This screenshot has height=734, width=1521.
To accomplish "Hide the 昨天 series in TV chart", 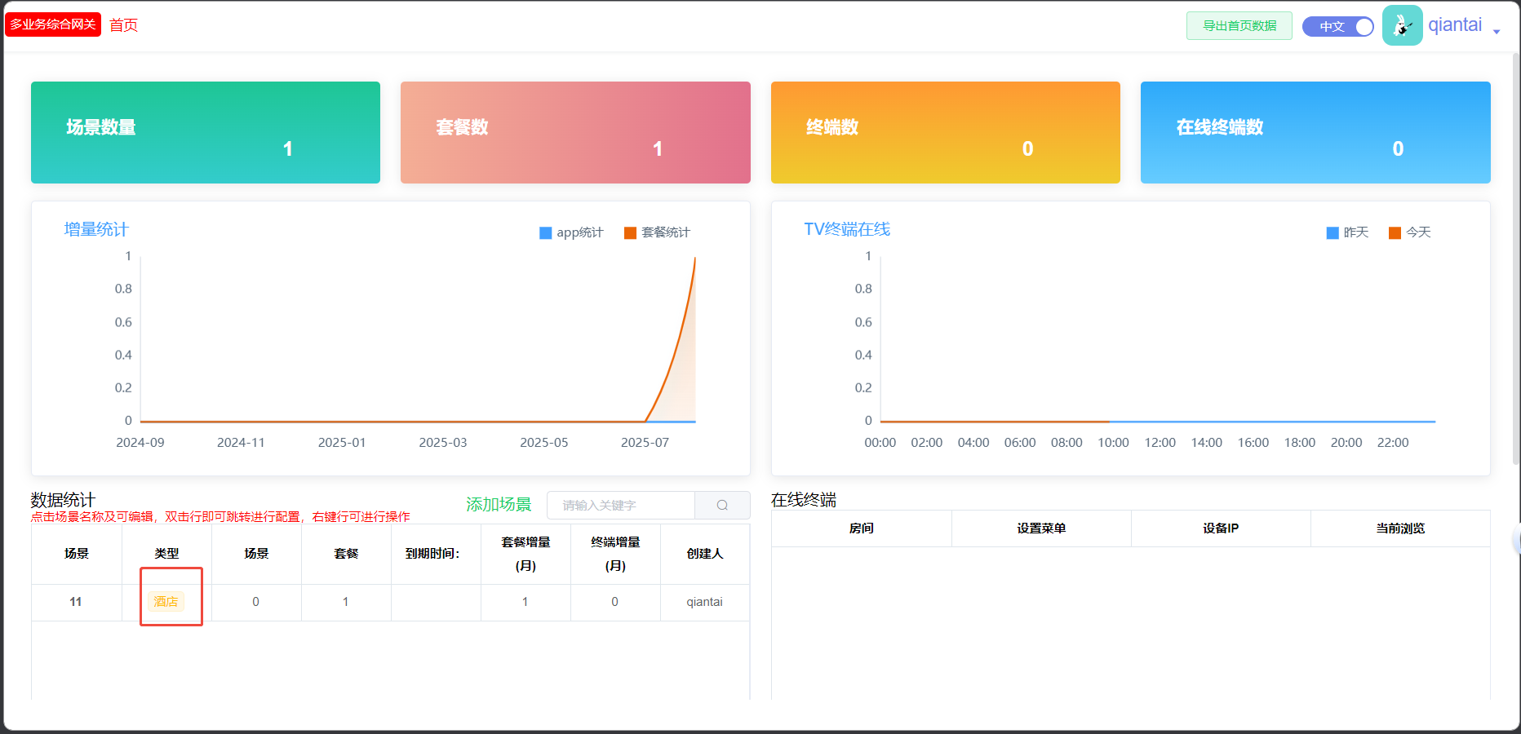I will (1347, 233).
